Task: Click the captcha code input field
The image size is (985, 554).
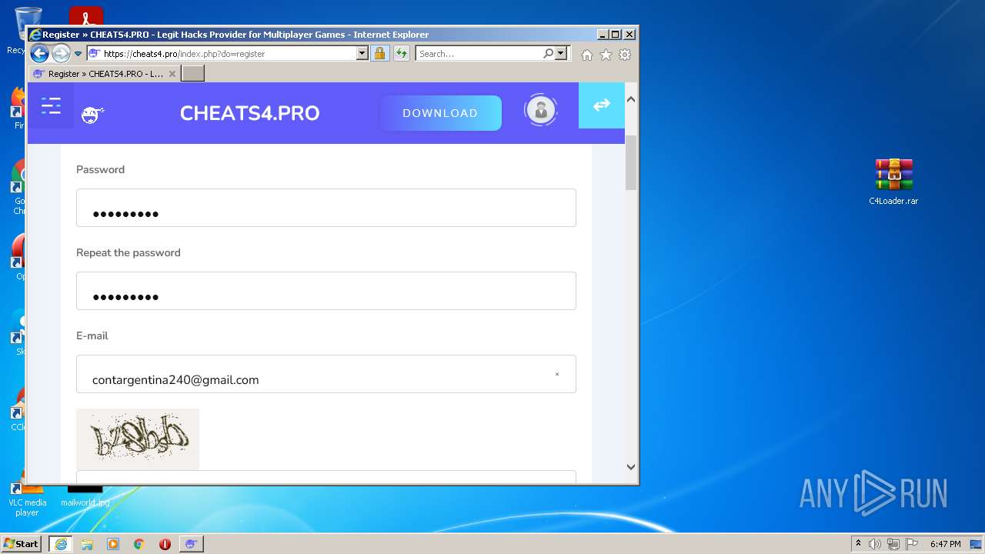Action: point(326,477)
